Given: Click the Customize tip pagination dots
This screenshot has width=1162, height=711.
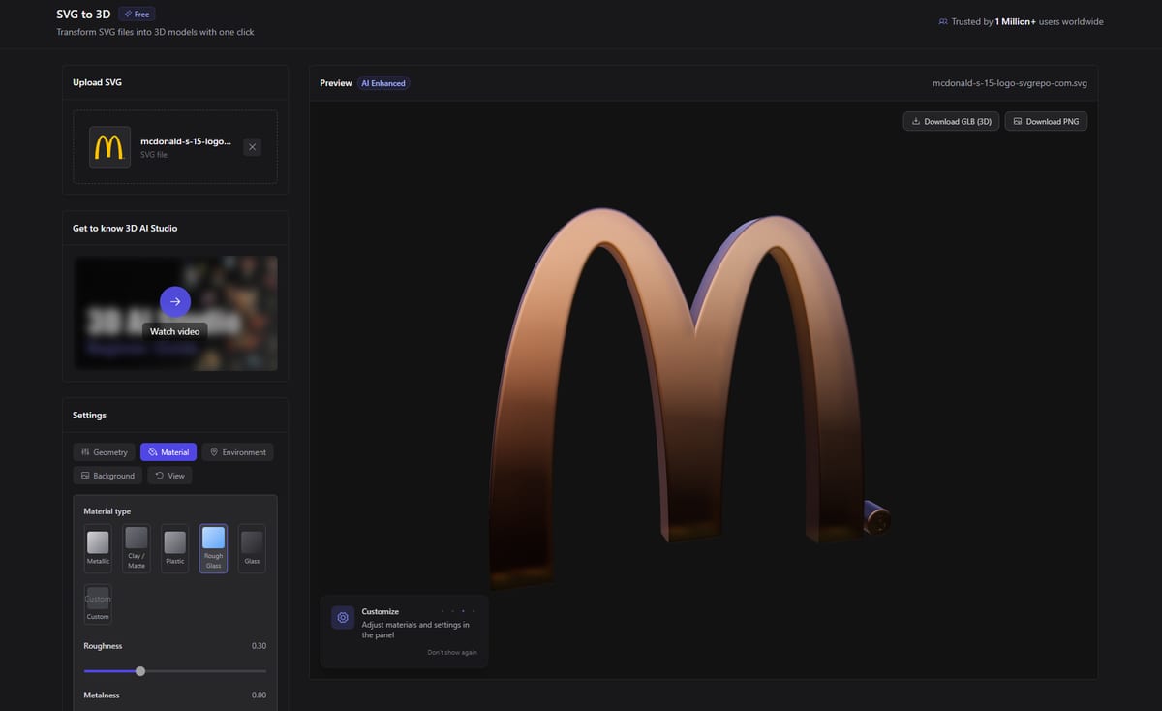Looking at the screenshot, I should [x=458, y=611].
